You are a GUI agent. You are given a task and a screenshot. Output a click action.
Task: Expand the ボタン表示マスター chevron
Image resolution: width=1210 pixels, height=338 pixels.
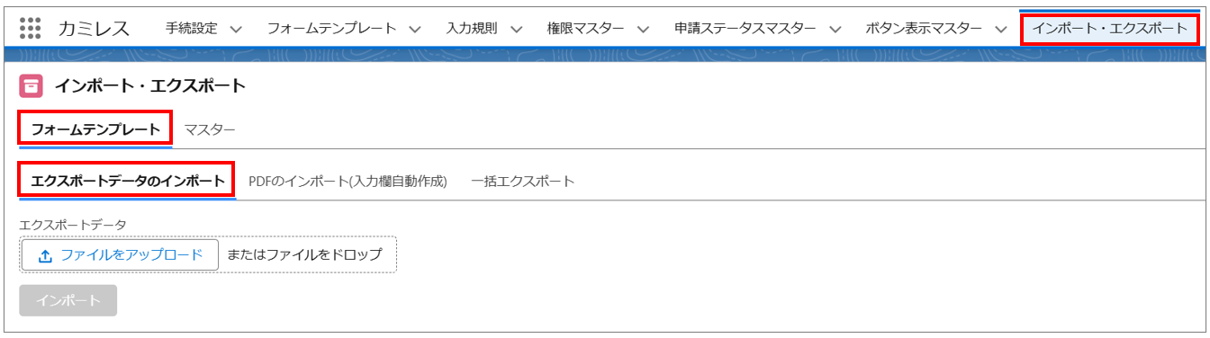click(x=1001, y=29)
